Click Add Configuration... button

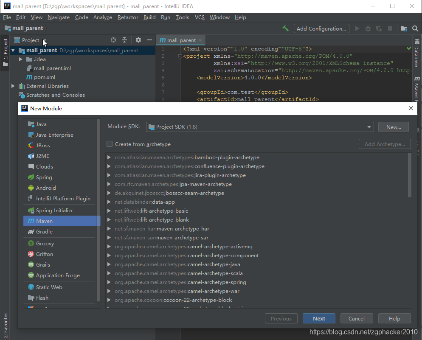321,28
